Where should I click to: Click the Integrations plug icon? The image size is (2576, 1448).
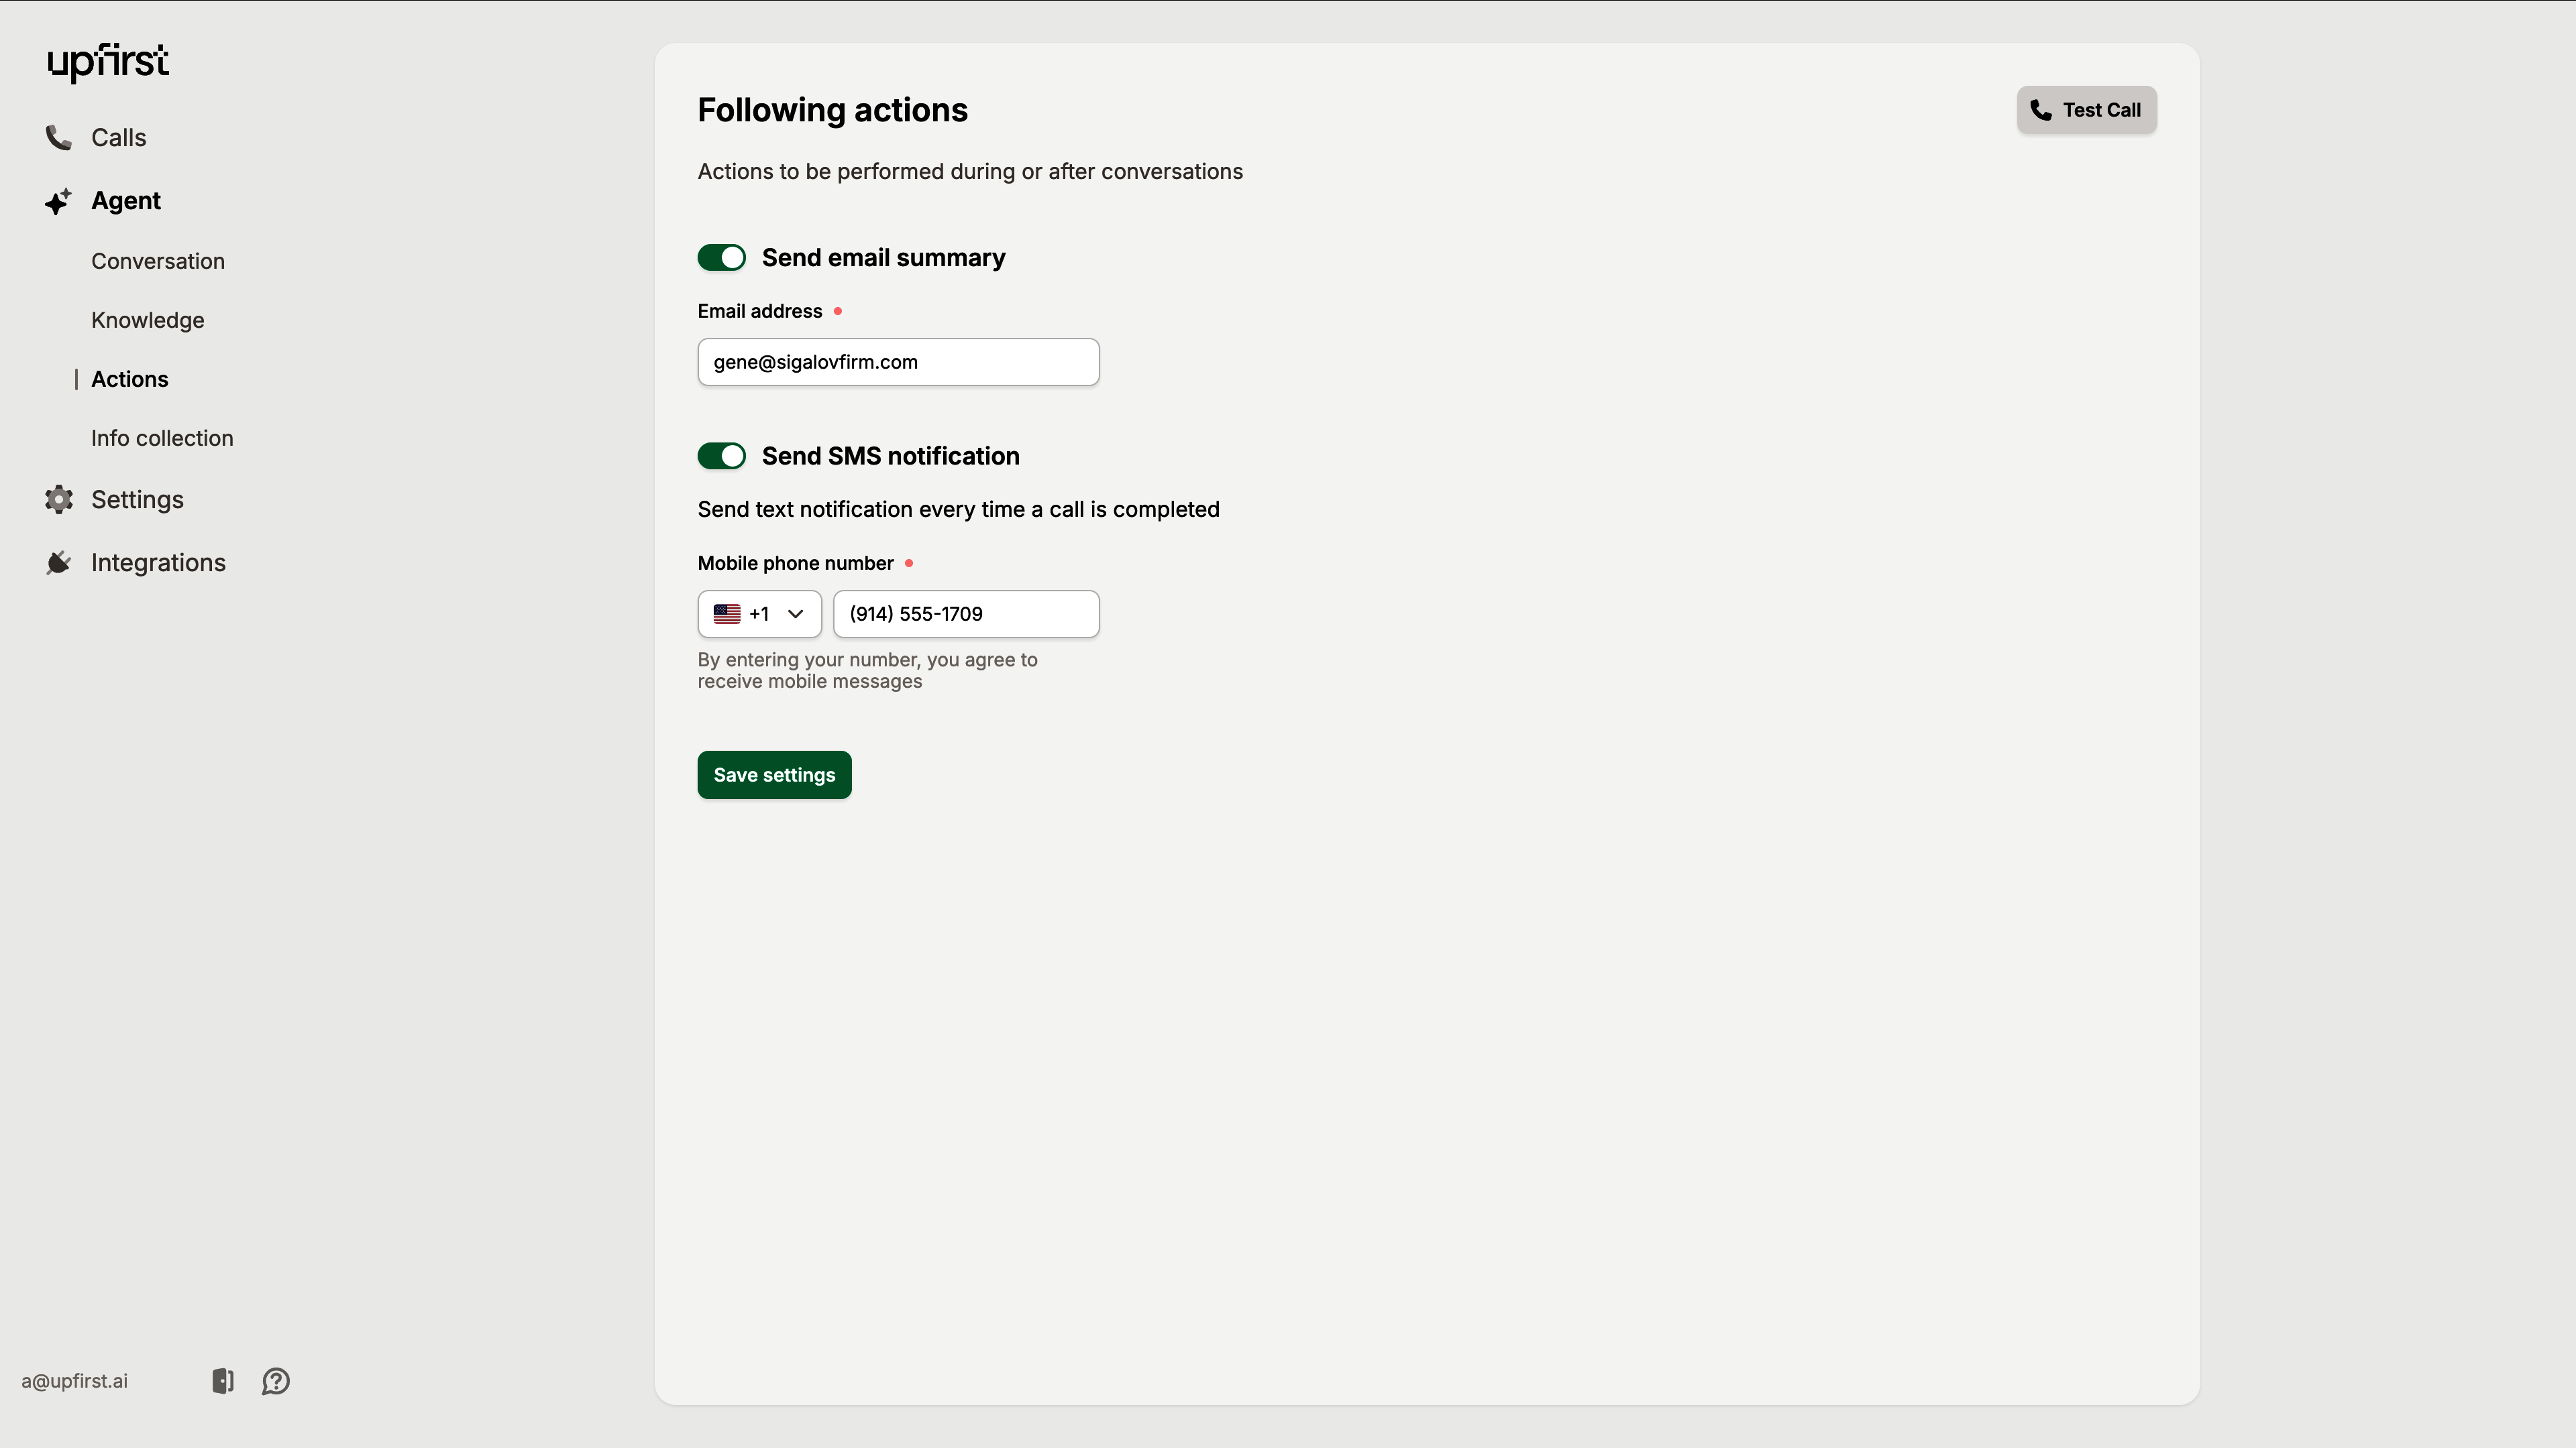[x=58, y=562]
